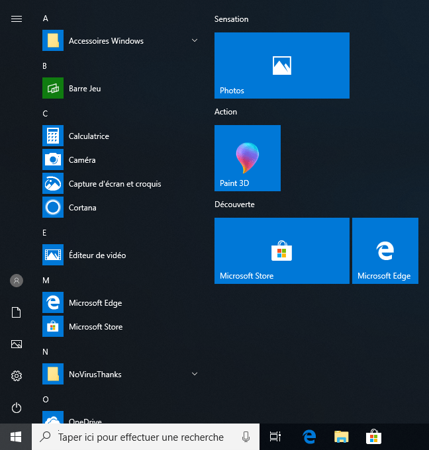Select the Découverte tile group title
The image size is (429, 450).
coord(234,204)
